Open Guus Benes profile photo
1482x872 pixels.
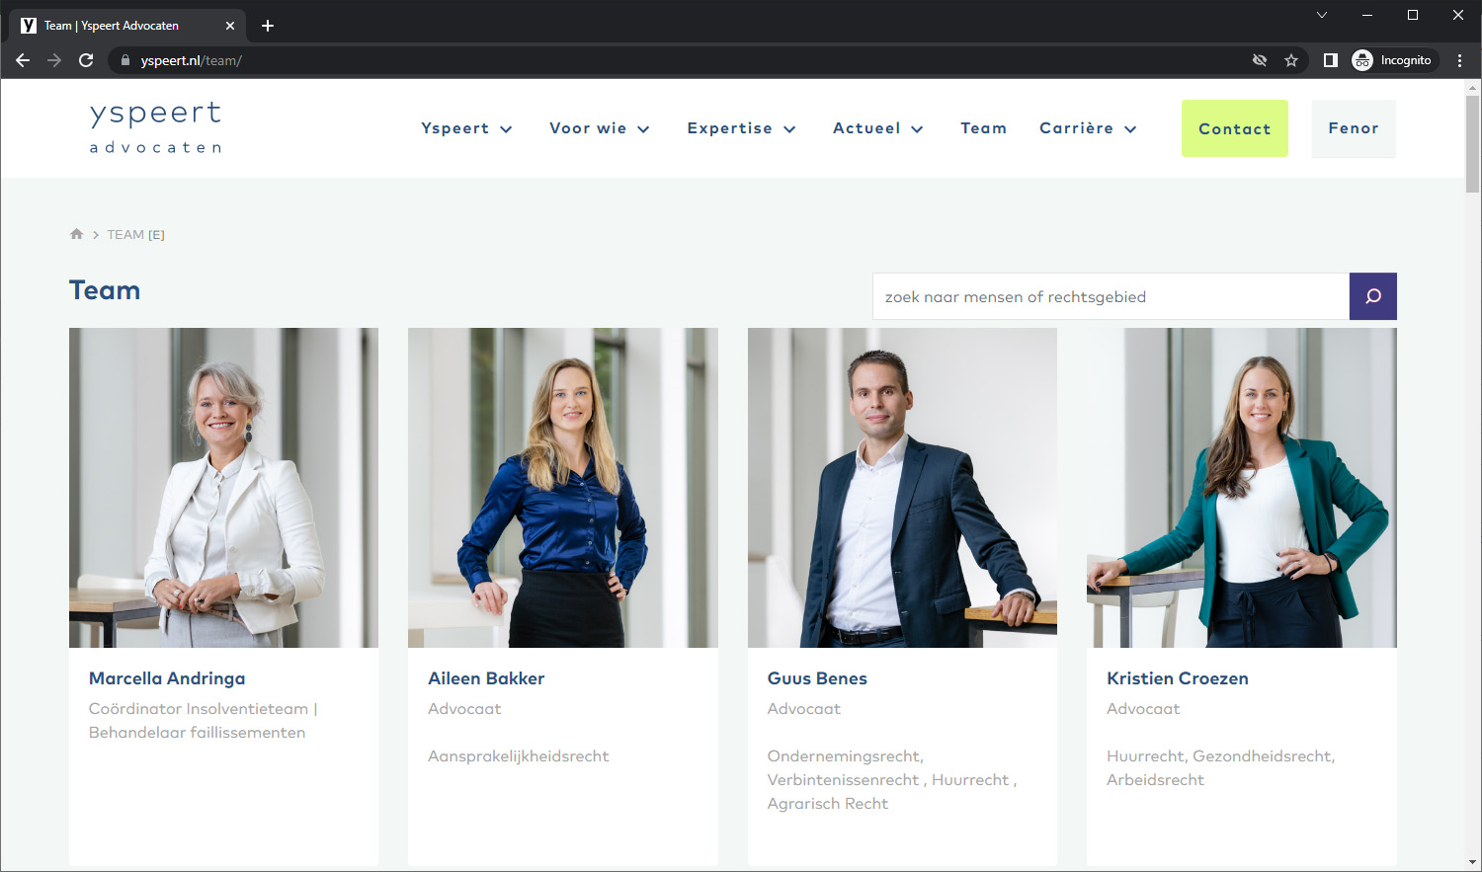[x=902, y=488]
